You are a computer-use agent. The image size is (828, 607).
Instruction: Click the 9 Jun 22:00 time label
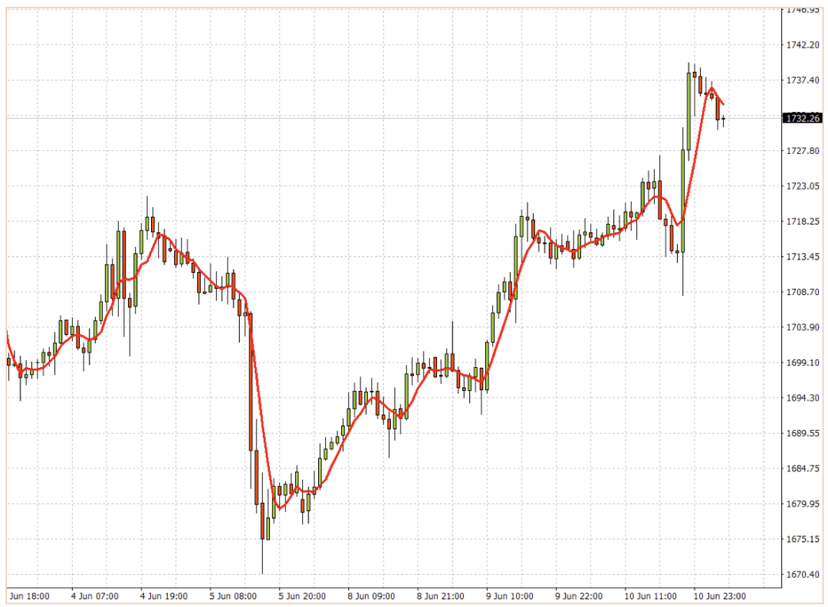[x=579, y=596]
